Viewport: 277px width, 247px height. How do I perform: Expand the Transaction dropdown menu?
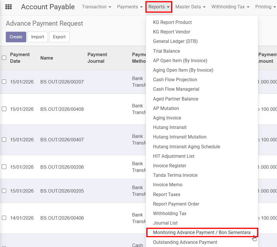(96, 7)
